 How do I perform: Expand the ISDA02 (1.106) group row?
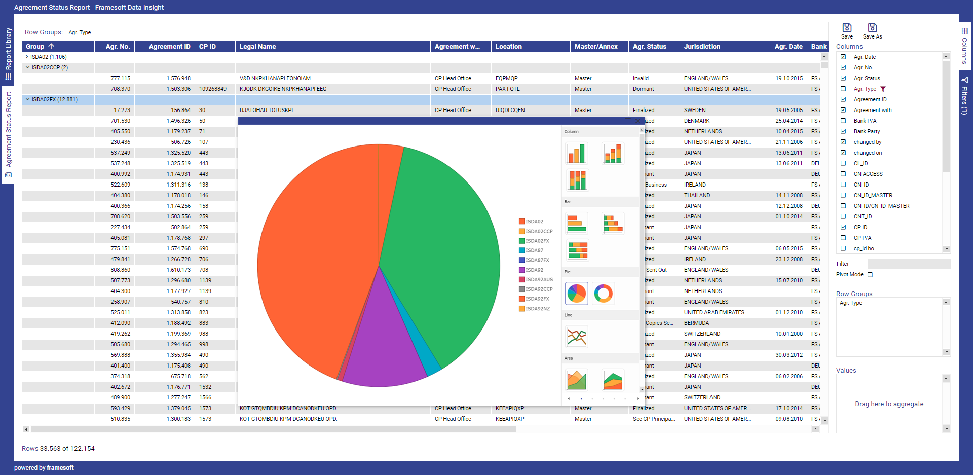(27, 57)
